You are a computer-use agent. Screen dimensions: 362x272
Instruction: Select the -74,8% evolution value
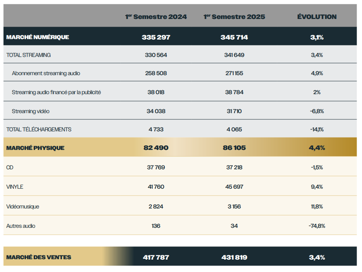(x=317, y=226)
